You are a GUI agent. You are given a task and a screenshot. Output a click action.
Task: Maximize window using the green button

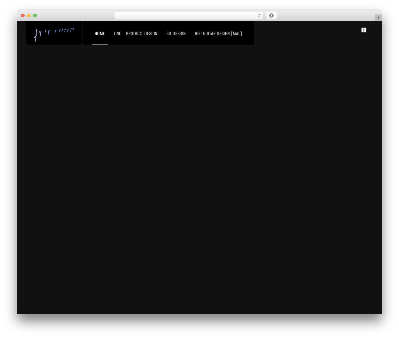point(35,16)
